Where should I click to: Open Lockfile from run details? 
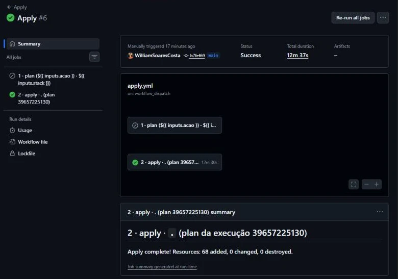[27, 154]
